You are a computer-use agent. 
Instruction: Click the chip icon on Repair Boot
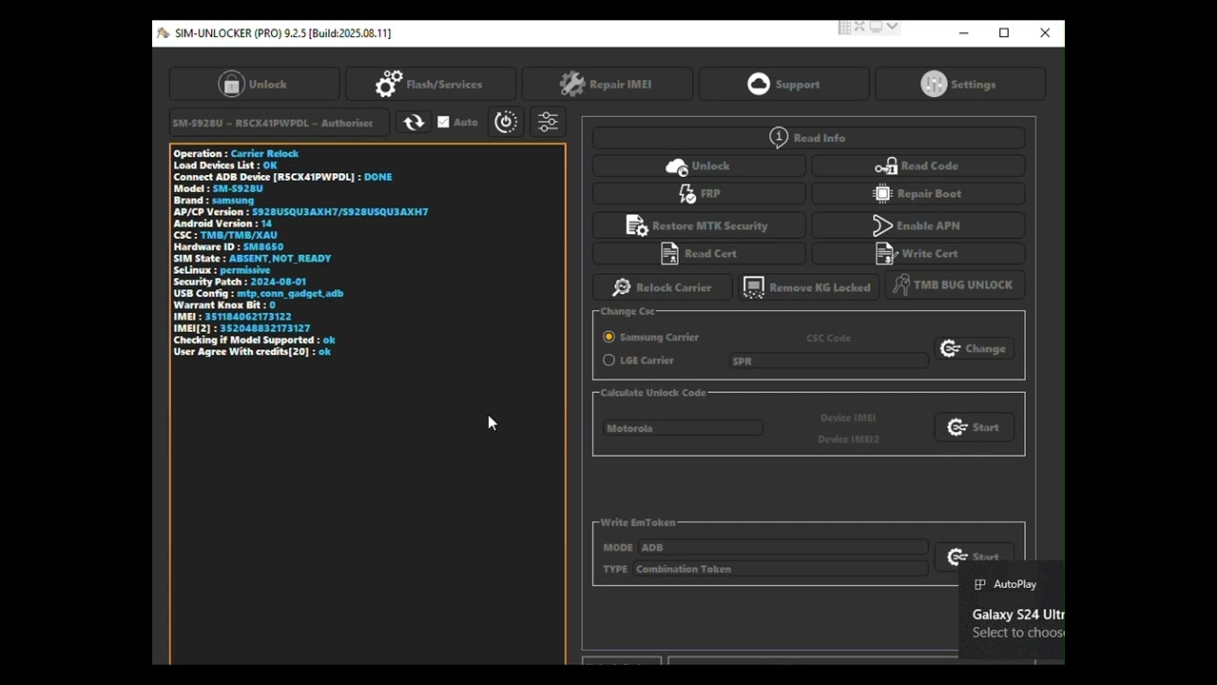pyautogui.click(x=882, y=193)
